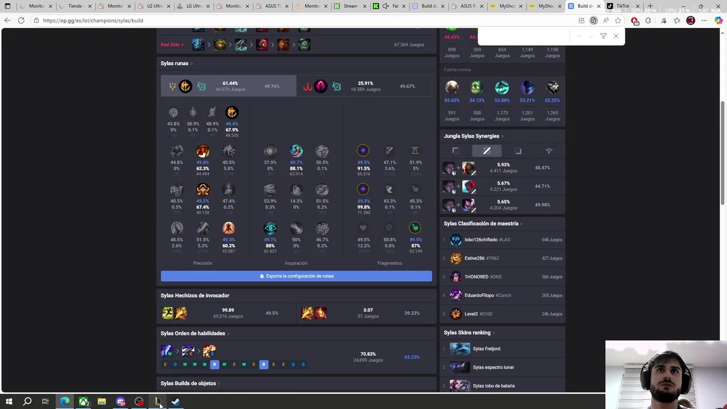727x409 pixels.
Task: Click the Triumph rune showing 62.3%
Action: 203,151
